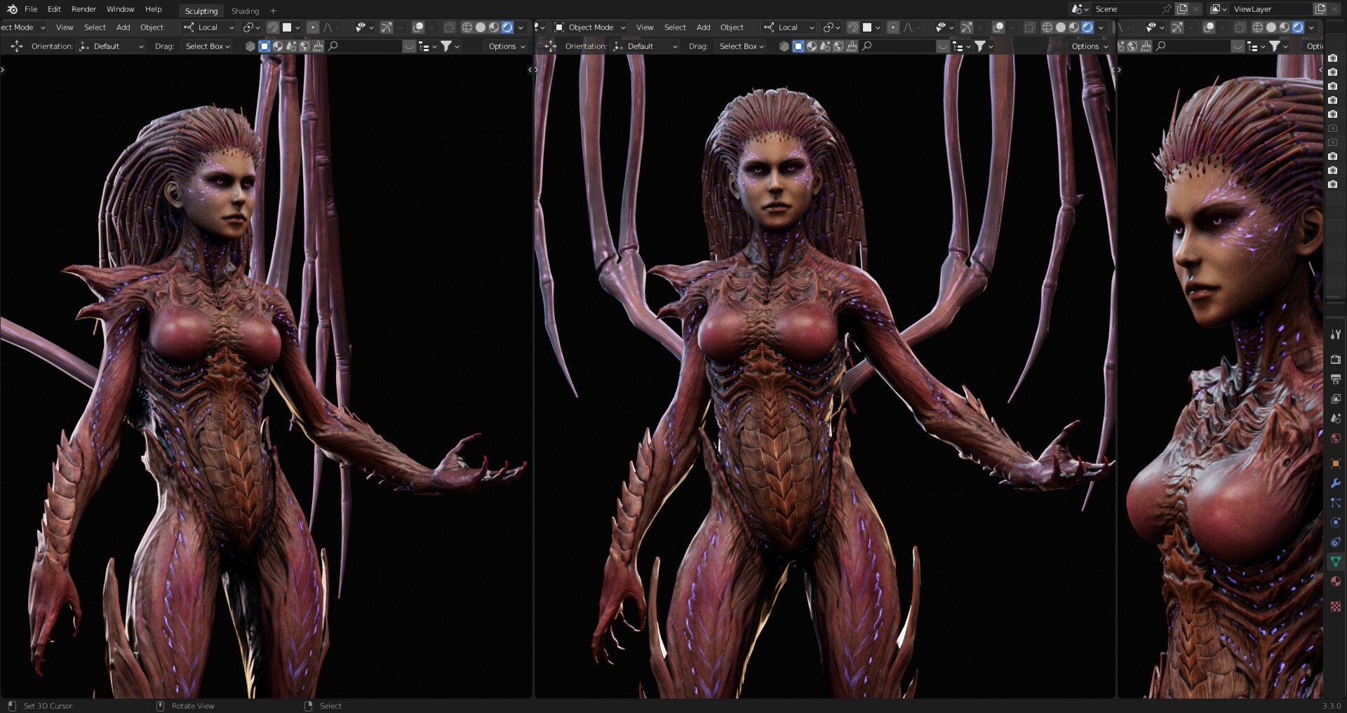Open World properties tab
The image size is (1347, 713).
tap(1336, 438)
